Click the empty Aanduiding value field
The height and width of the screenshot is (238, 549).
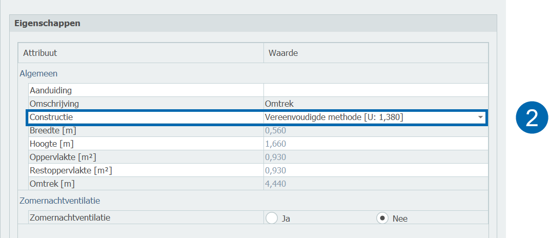click(x=375, y=90)
